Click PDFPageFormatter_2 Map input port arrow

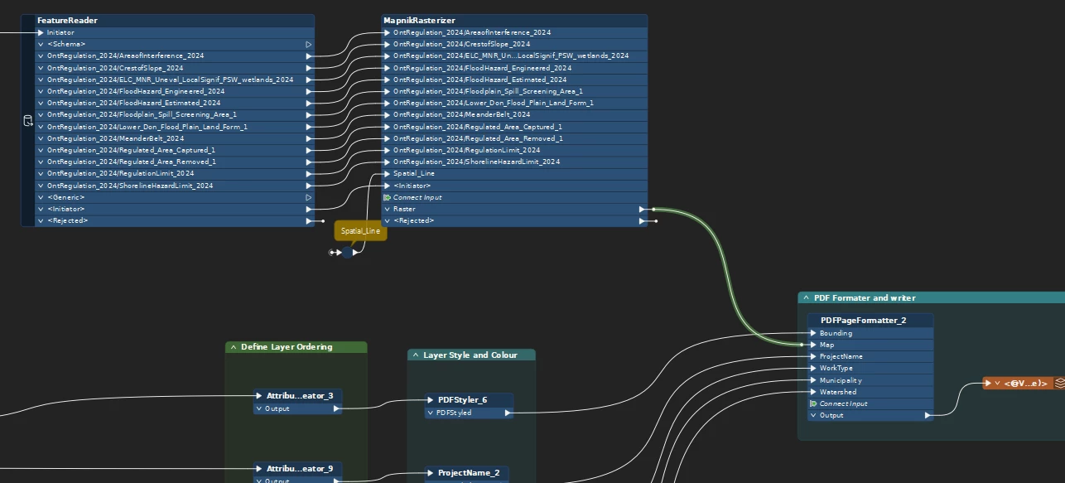(x=813, y=345)
